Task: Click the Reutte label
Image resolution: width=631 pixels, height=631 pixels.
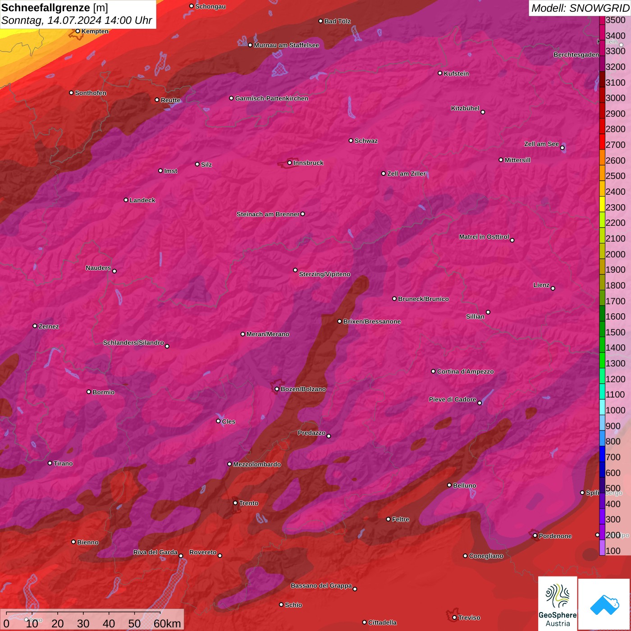Action: [170, 100]
